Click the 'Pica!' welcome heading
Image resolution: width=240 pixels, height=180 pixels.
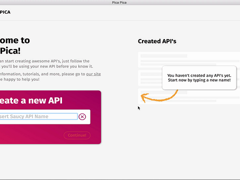coord(10,51)
